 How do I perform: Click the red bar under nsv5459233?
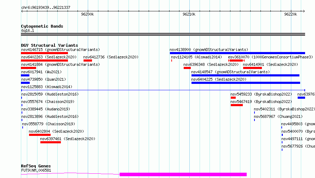click(233, 98)
